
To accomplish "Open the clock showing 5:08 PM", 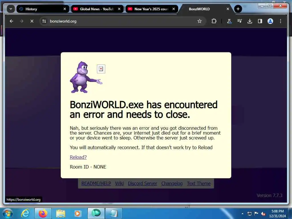I will [x=277, y=214].
